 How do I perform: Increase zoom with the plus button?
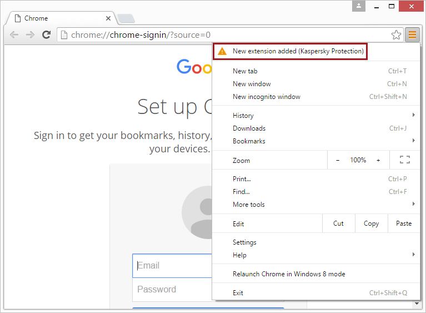pyautogui.click(x=378, y=160)
